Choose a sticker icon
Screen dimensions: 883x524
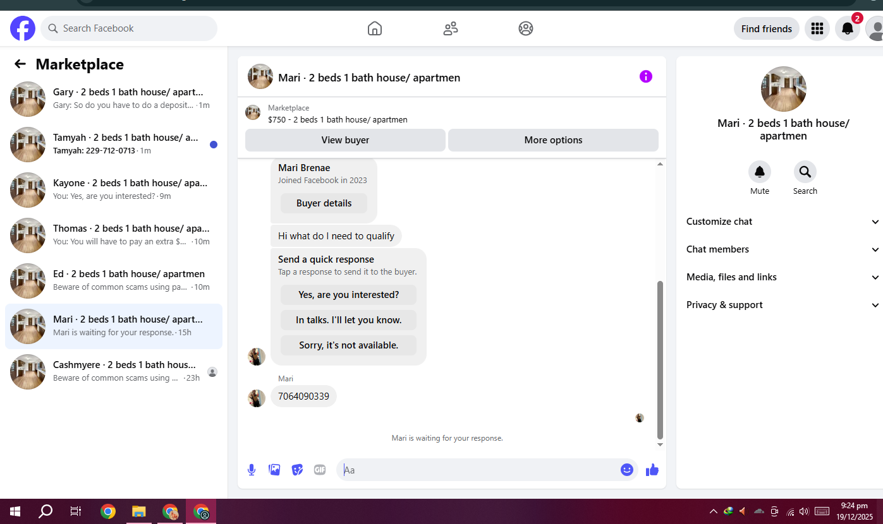tap(297, 470)
